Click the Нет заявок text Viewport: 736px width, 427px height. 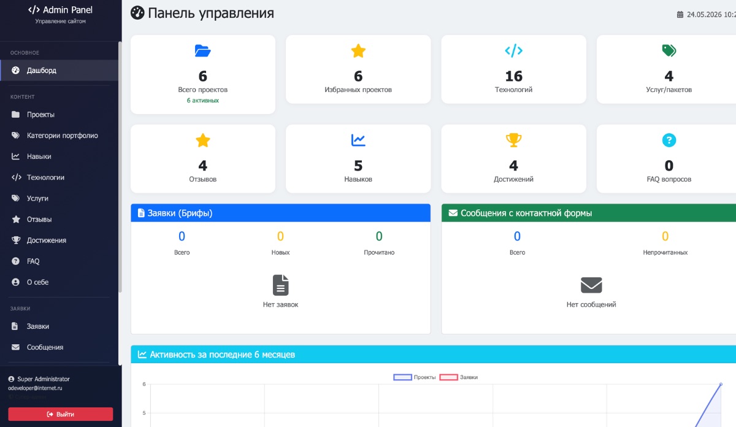coord(280,304)
